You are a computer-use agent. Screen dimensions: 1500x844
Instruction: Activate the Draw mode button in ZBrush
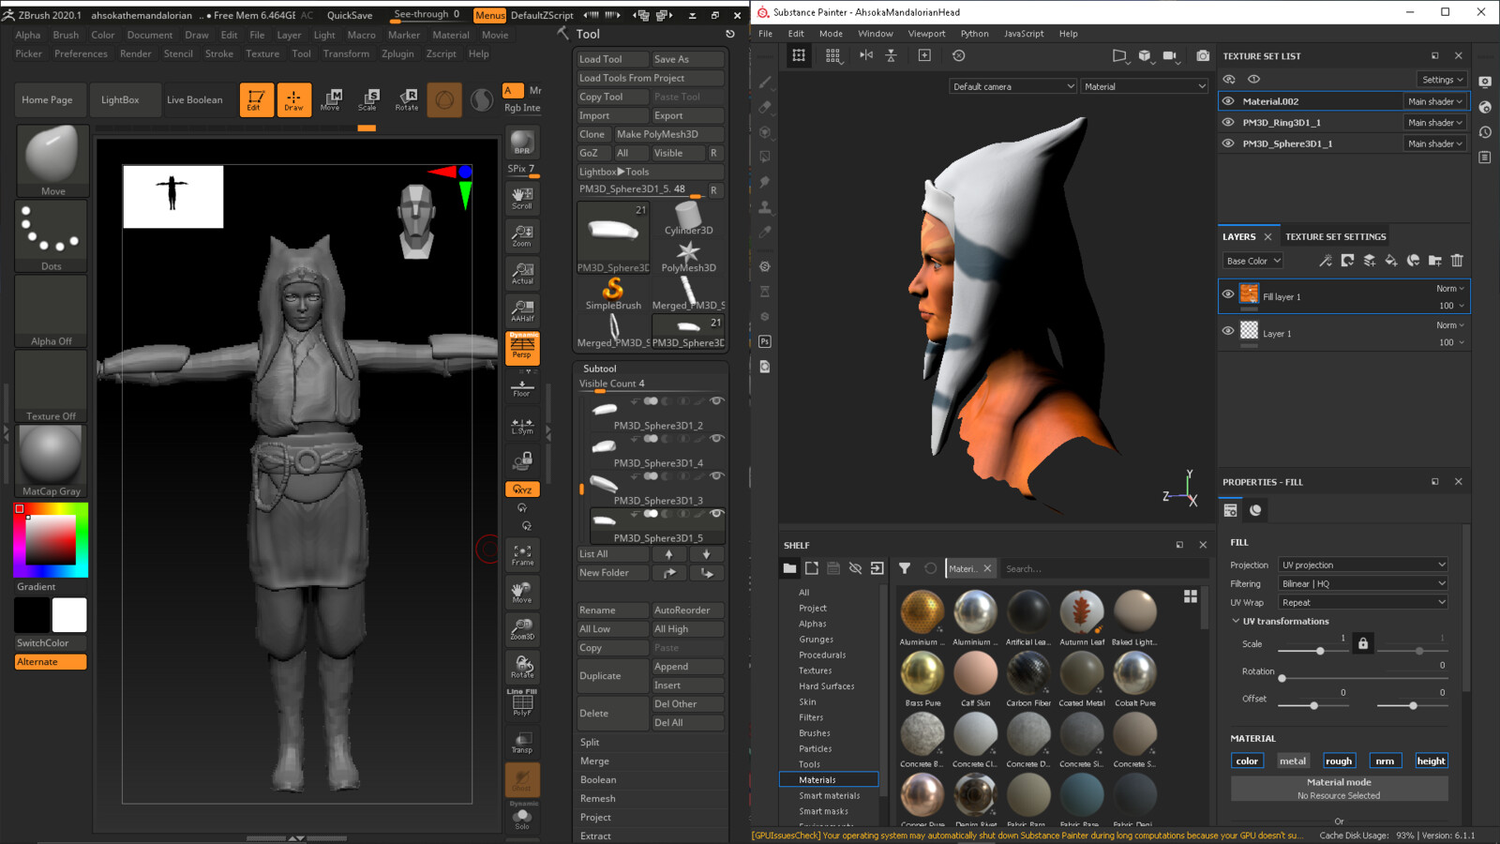[x=293, y=99]
